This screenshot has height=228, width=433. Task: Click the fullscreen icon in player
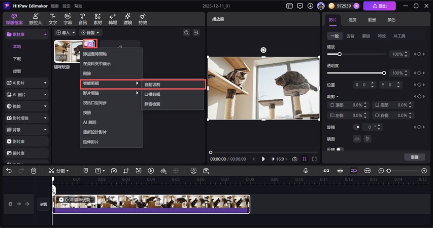tap(314, 159)
